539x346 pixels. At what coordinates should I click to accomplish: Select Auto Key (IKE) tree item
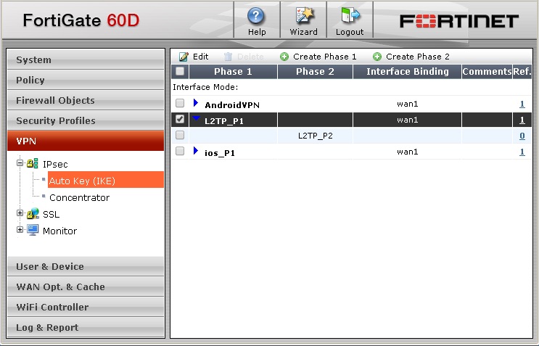[105, 180]
